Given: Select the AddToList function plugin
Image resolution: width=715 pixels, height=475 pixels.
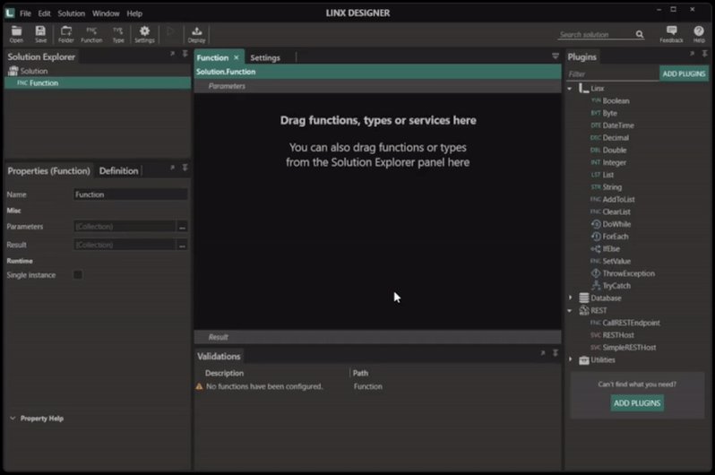Looking at the screenshot, I should click(613, 199).
